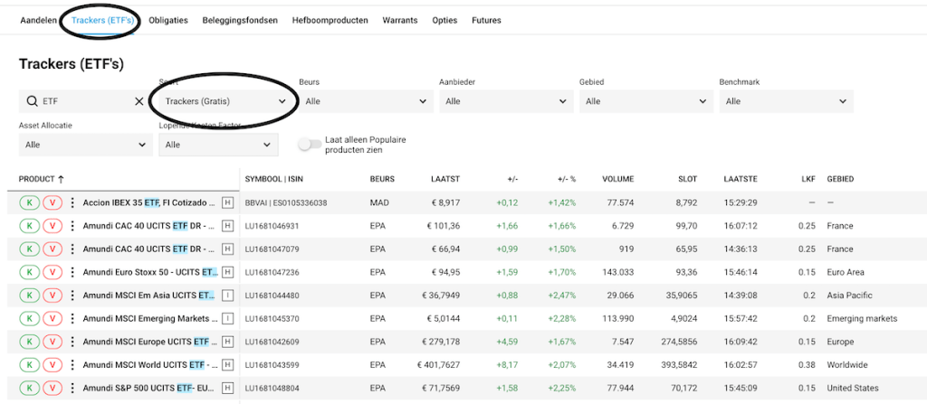Click the I badge beside Amundi MSCI Em Asia

tap(227, 295)
